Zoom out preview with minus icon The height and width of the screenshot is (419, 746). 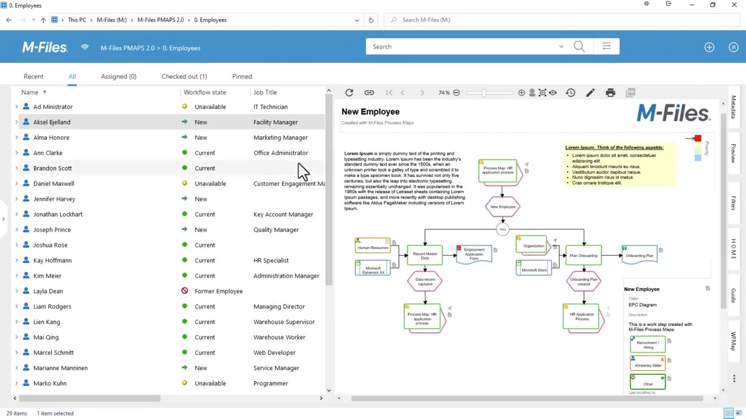click(x=456, y=93)
